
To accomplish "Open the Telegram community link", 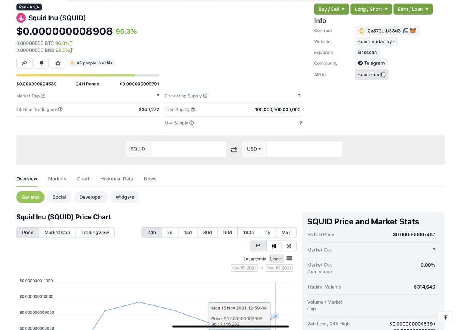I will (x=371, y=63).
